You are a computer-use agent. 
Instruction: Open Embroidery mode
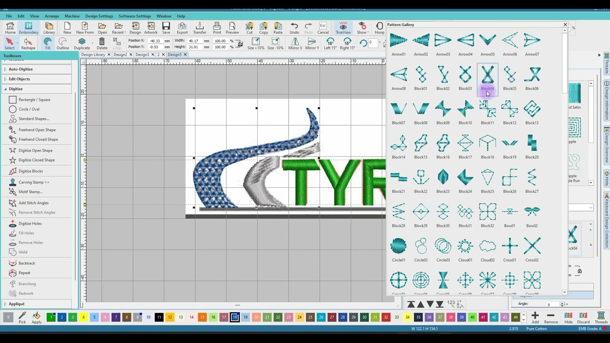click(29, 28)
